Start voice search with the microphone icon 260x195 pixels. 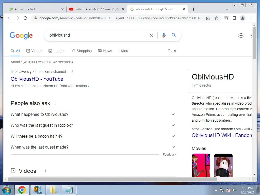[x=164, y=35]
